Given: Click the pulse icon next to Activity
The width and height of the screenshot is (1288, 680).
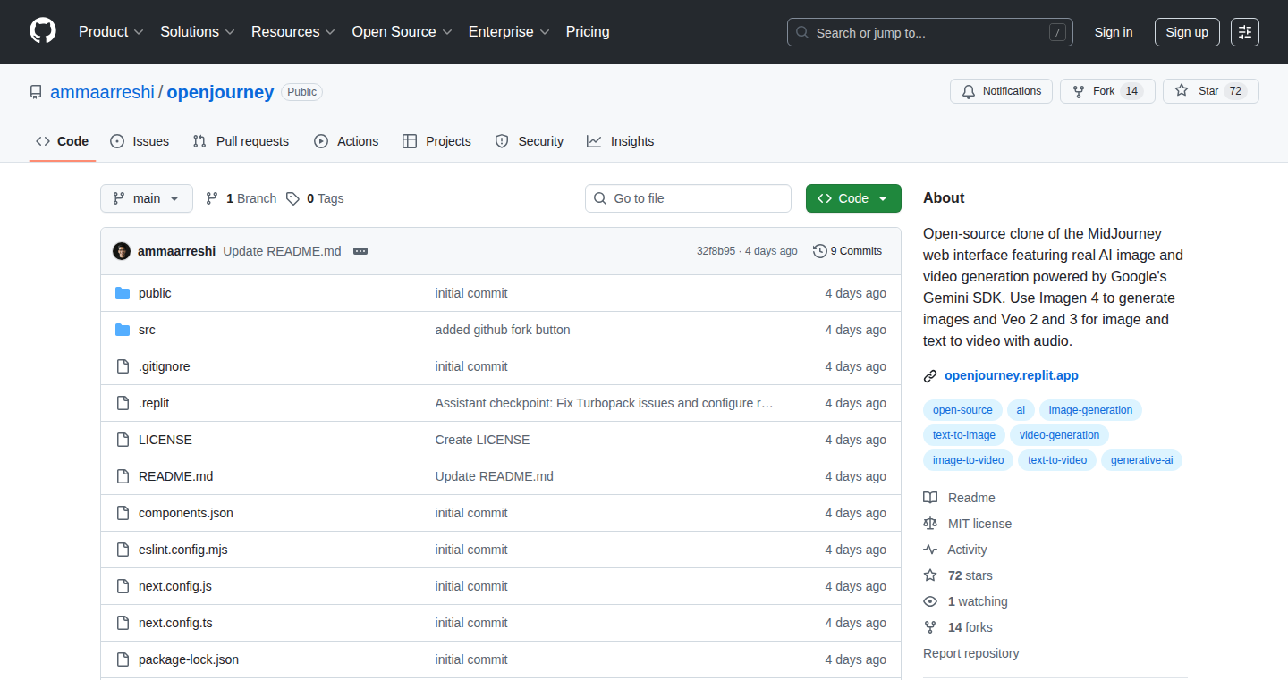Looking at the screenshot, I should (930, 550).
